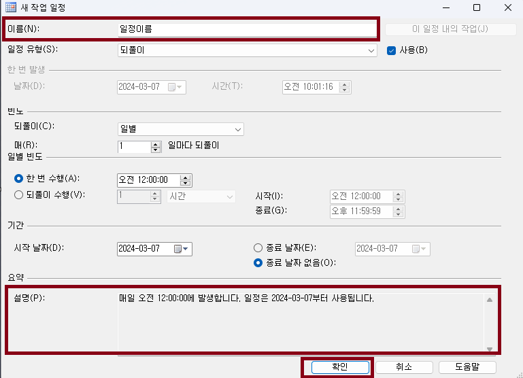Decrease the 매(R) recurrence day value

click(x=156, y=150)
